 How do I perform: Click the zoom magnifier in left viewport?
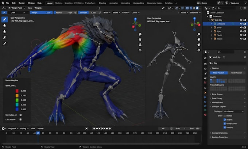point(140,34)
